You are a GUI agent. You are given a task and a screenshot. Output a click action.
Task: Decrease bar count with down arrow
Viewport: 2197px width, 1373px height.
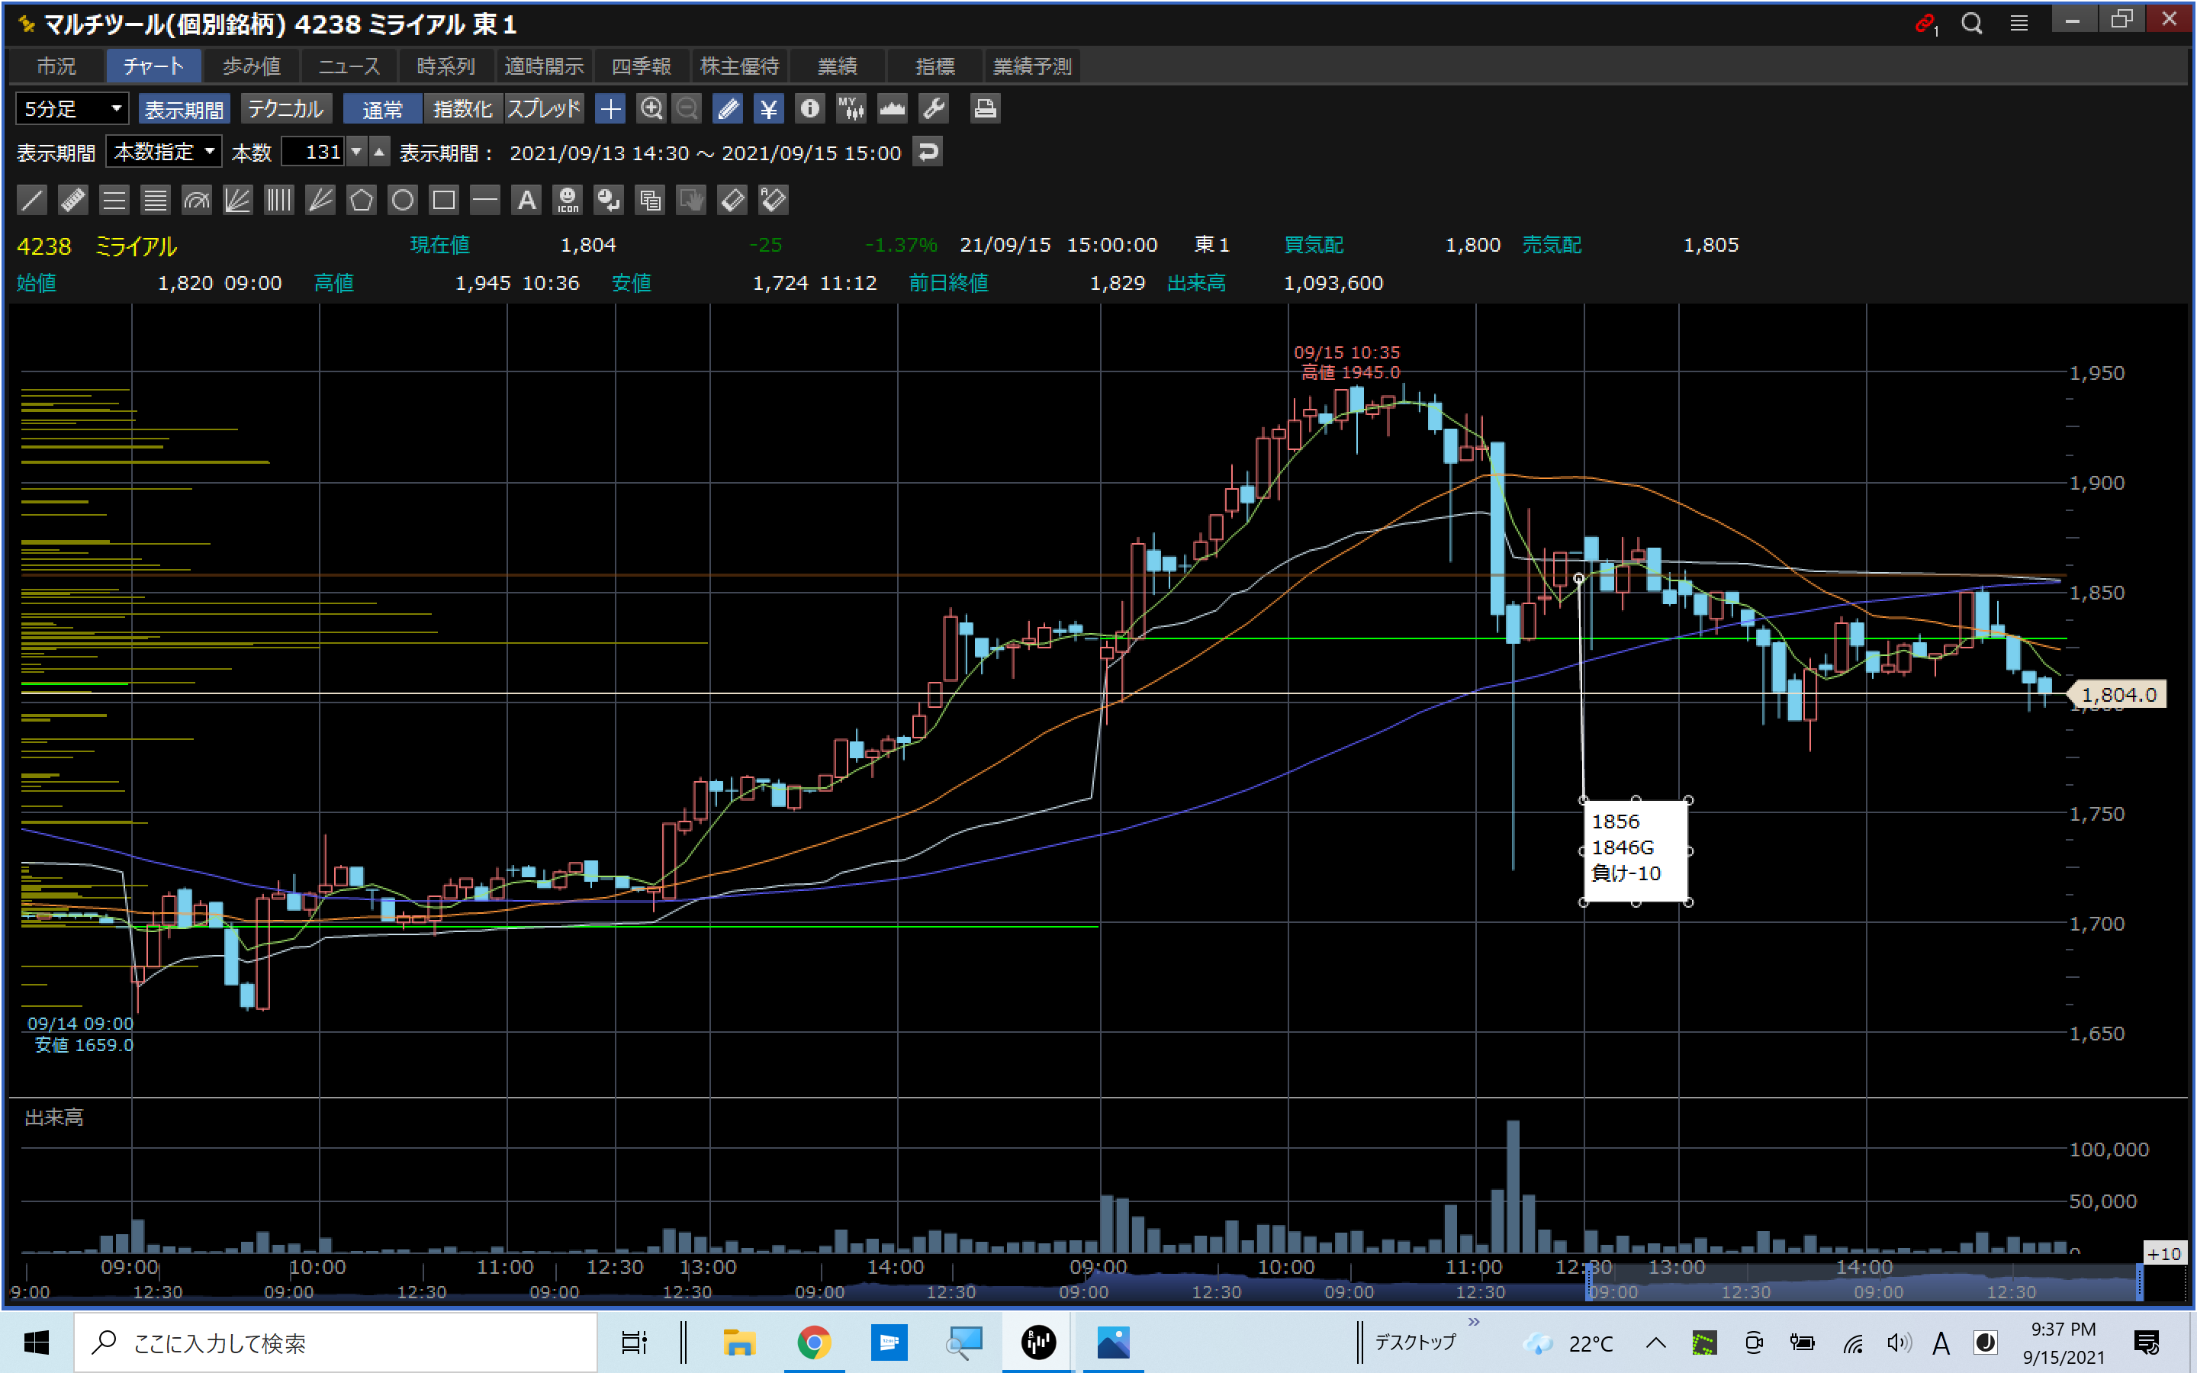pos(357,152)
